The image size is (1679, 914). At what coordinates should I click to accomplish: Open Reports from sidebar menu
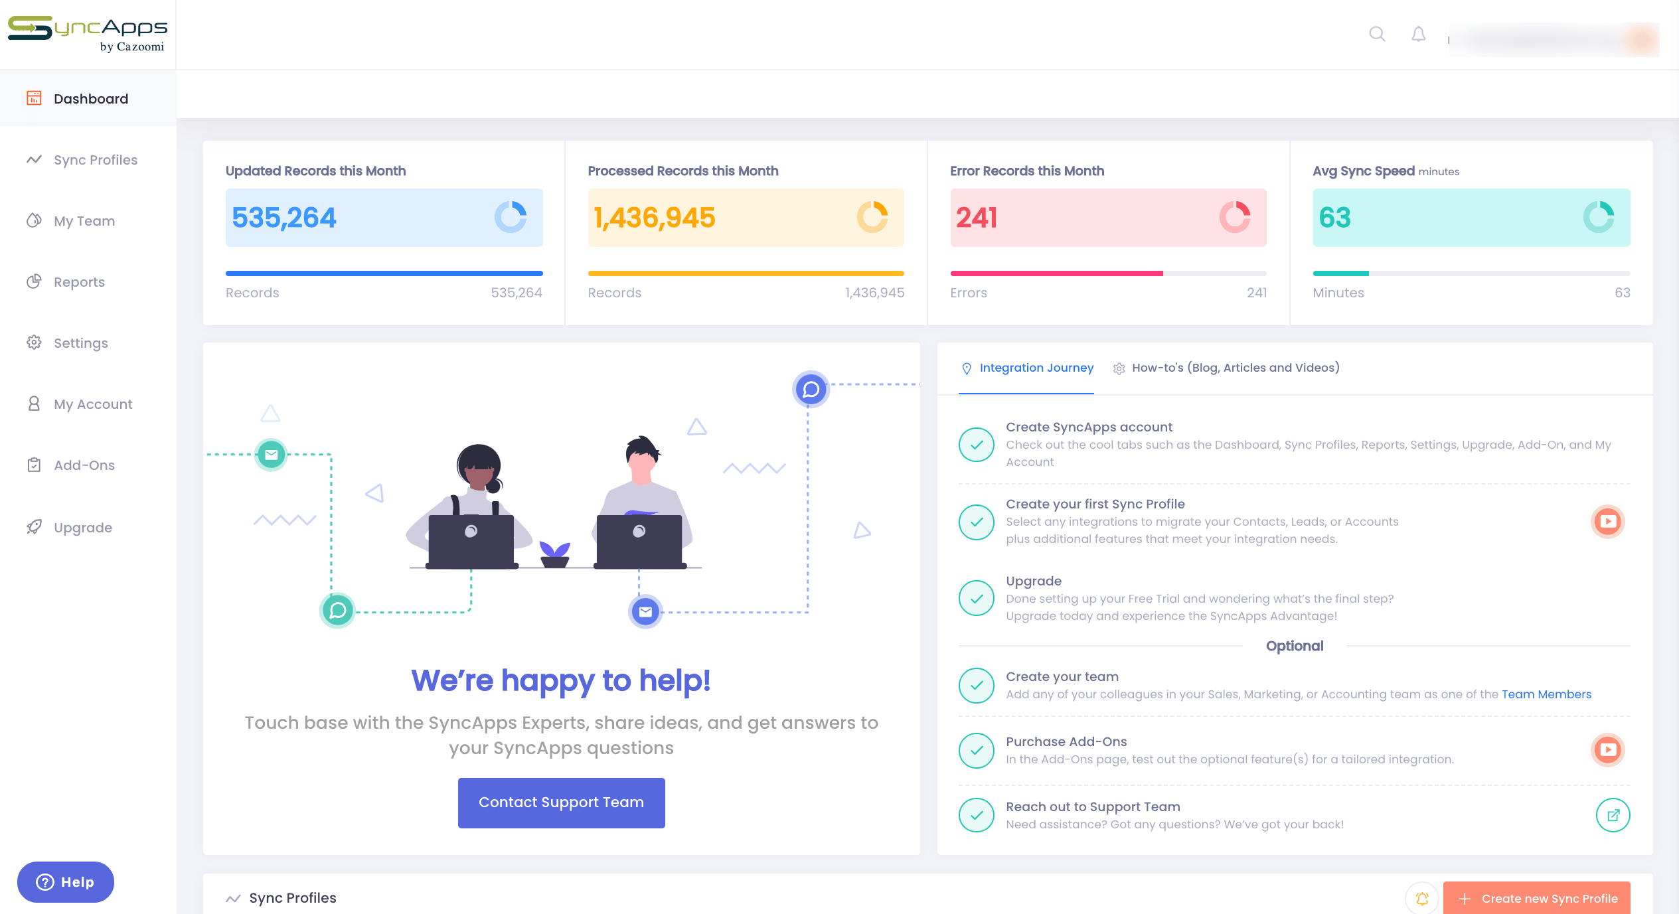[x=79, y=281]
